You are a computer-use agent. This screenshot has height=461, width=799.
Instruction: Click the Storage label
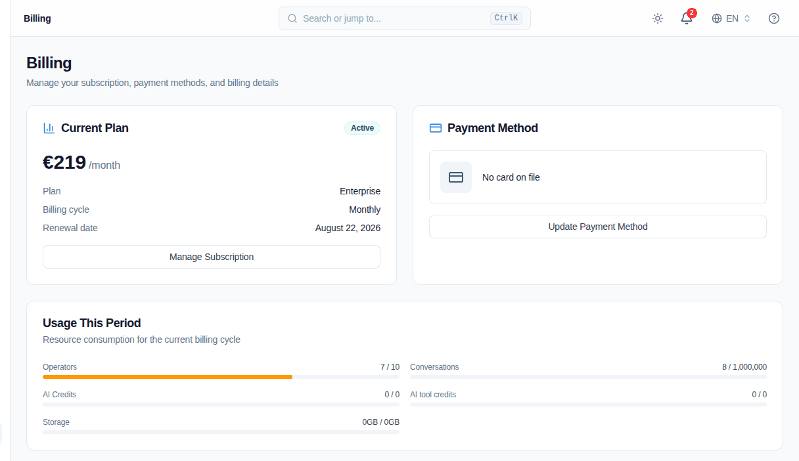pos(56,422)
